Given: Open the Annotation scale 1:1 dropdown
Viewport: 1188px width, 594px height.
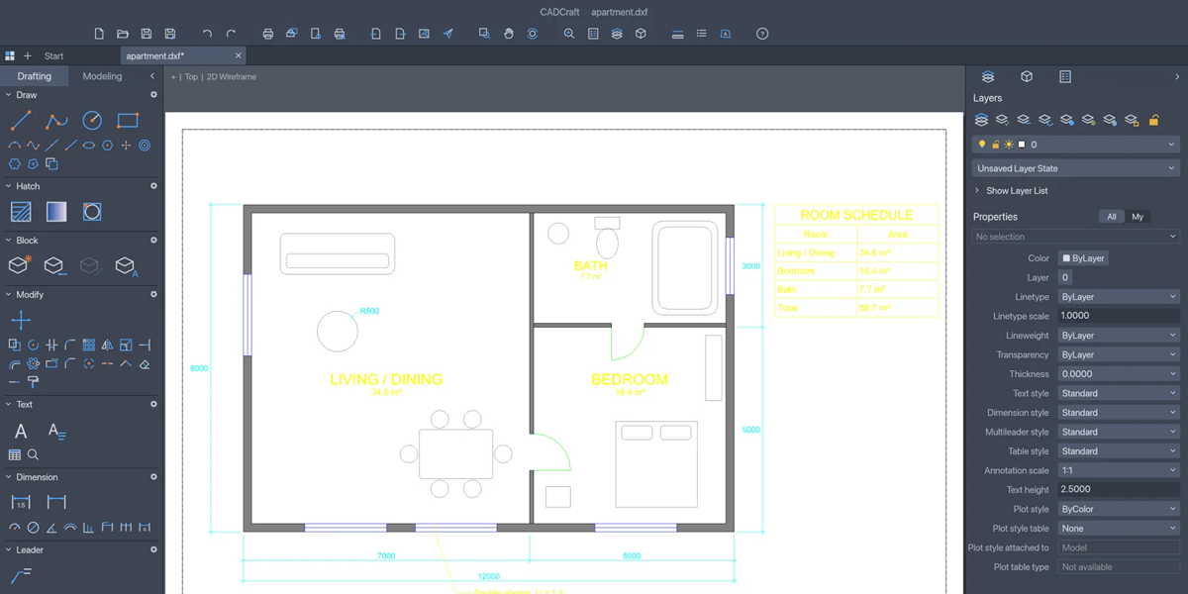Looking at the screenshot, I should point(1119,470).
